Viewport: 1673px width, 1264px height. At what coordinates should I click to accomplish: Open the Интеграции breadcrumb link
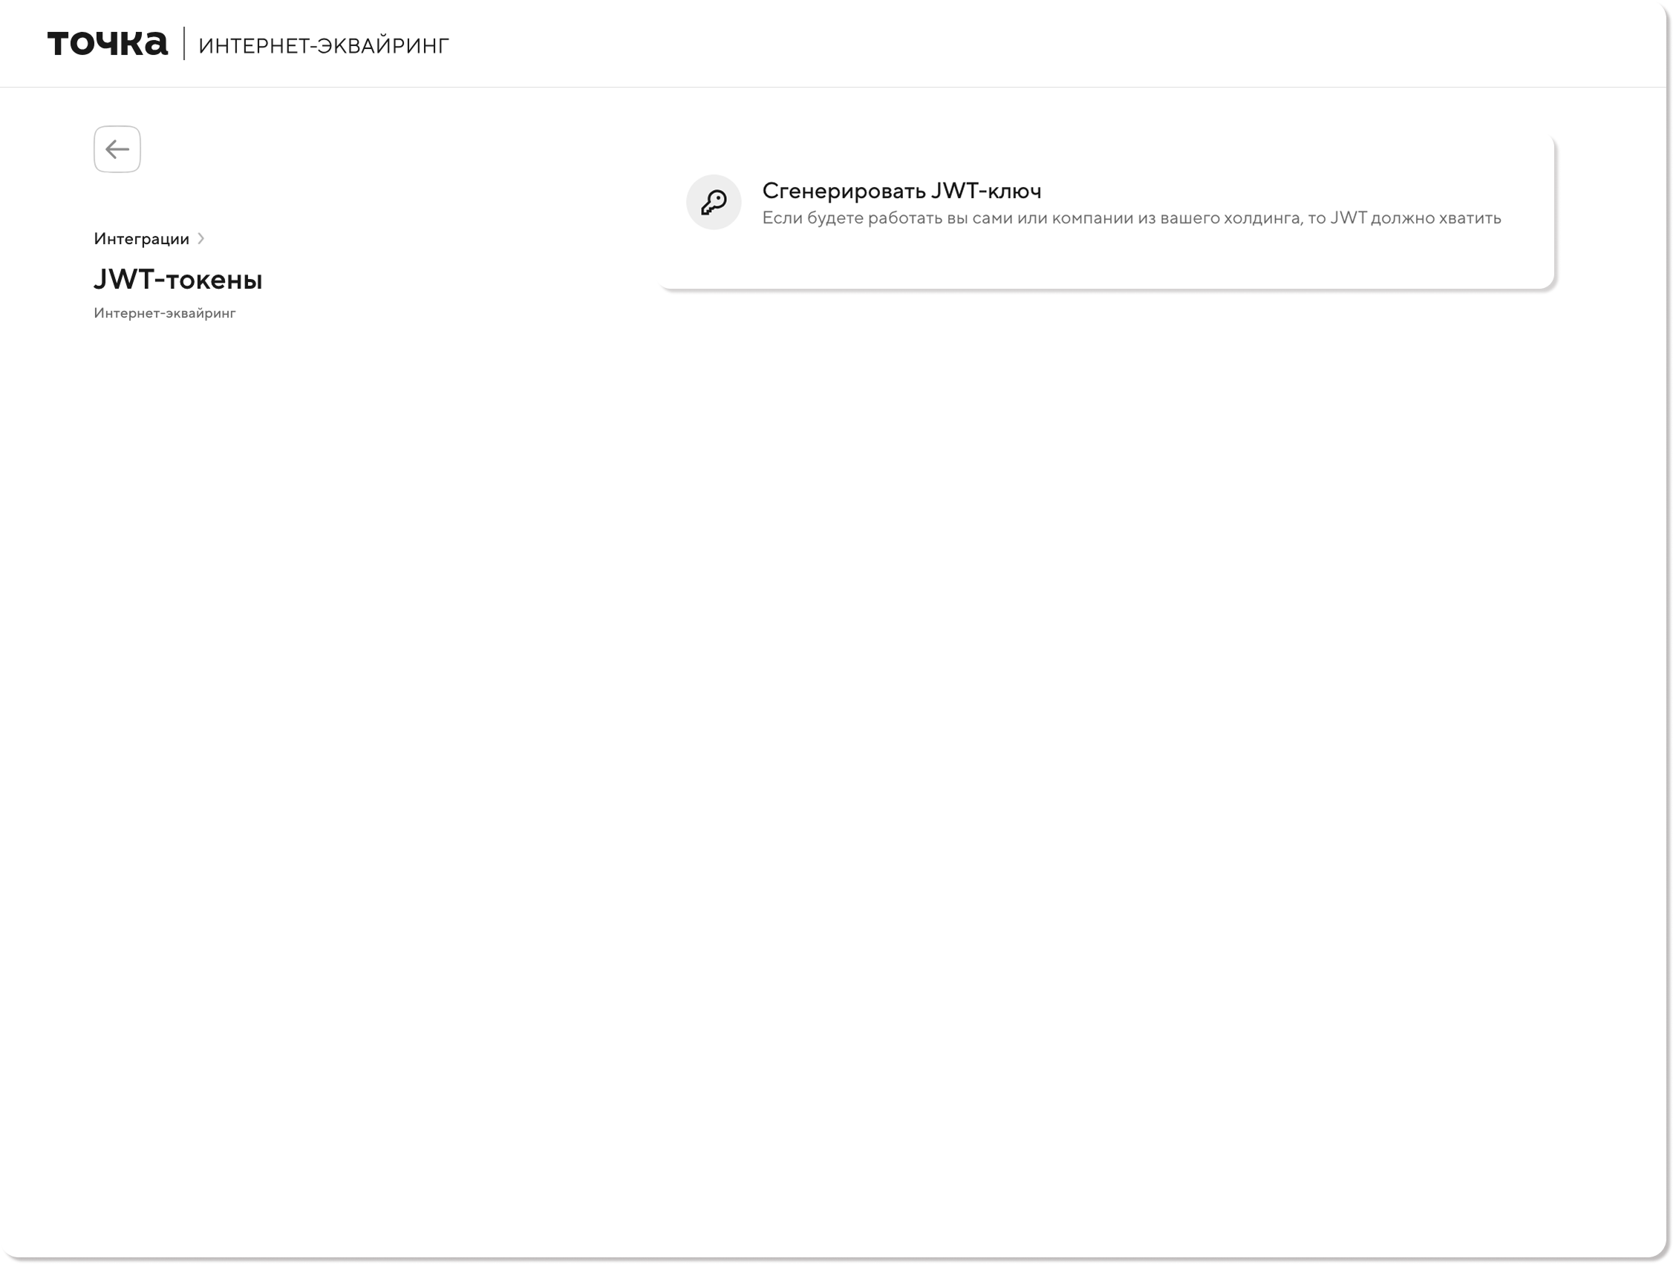[141, 239]
